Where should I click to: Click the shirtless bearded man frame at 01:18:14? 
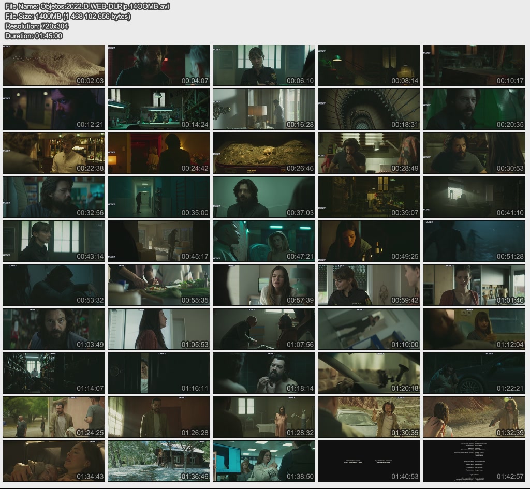(263, 373)
